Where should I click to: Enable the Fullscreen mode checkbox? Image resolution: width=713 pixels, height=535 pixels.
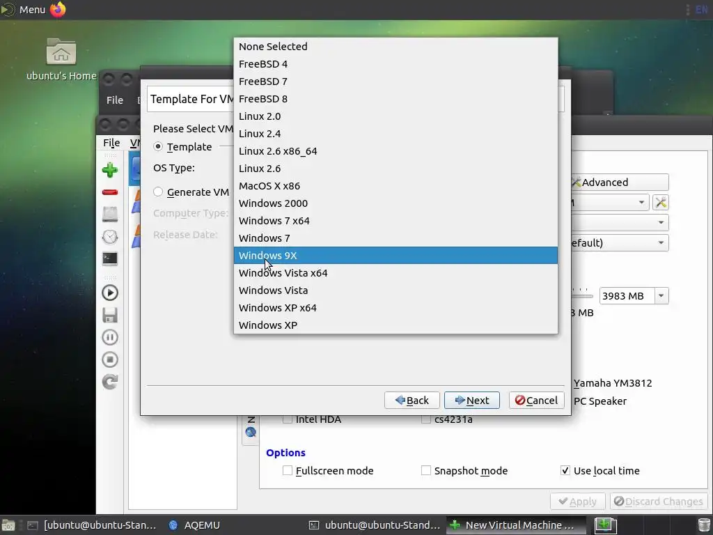click(288, 470)
